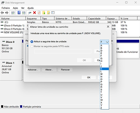Choose highlighted letter K in drive list

coord(104,69)
